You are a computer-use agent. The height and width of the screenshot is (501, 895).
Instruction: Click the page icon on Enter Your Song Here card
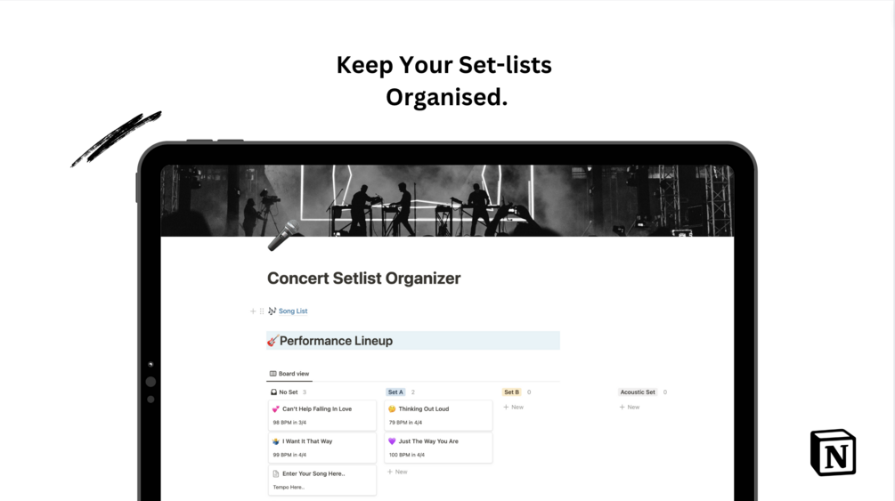[276, 474]
